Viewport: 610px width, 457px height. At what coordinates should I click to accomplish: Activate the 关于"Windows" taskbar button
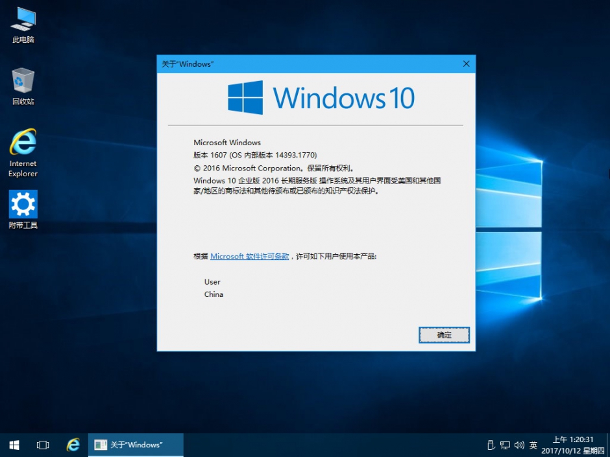click(x=136, y=445)
